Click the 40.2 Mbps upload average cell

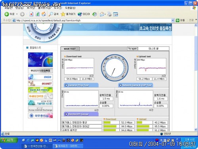tap(160, 122)
